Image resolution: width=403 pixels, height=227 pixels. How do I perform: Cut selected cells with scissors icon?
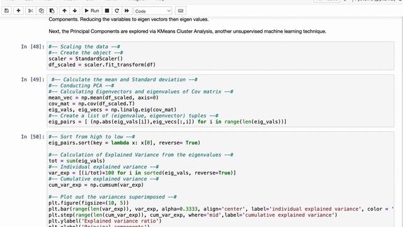pos(31,11)
